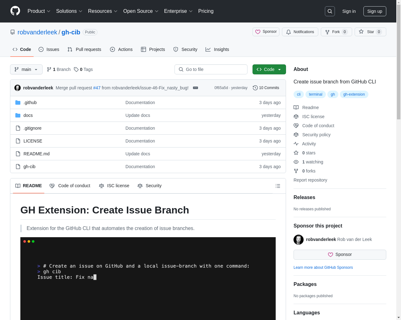This screenshot has height=320, width=401.
Task: Click the docs folder icon
Action: pyautogui.click(x=18, y=115)
